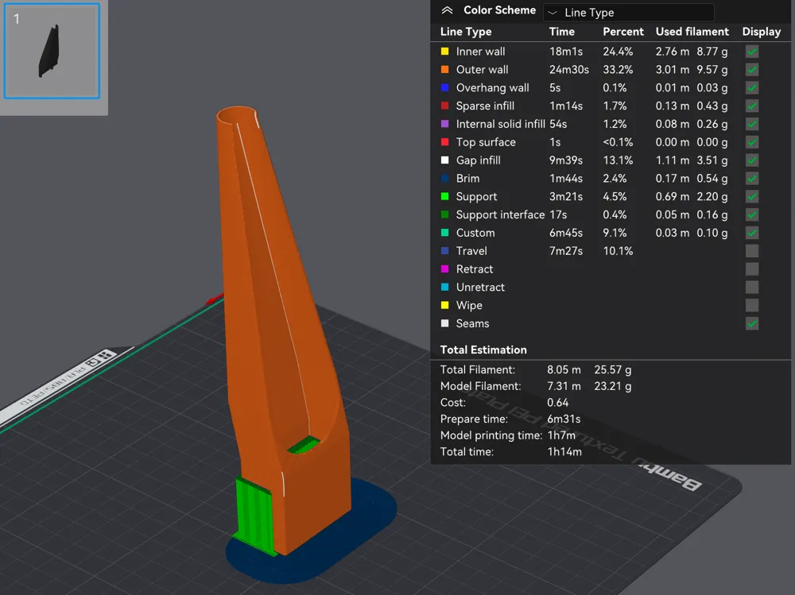This screenshot has width=795, height=595.
Task: Click the Outer wall label
Action: point(482,69)
